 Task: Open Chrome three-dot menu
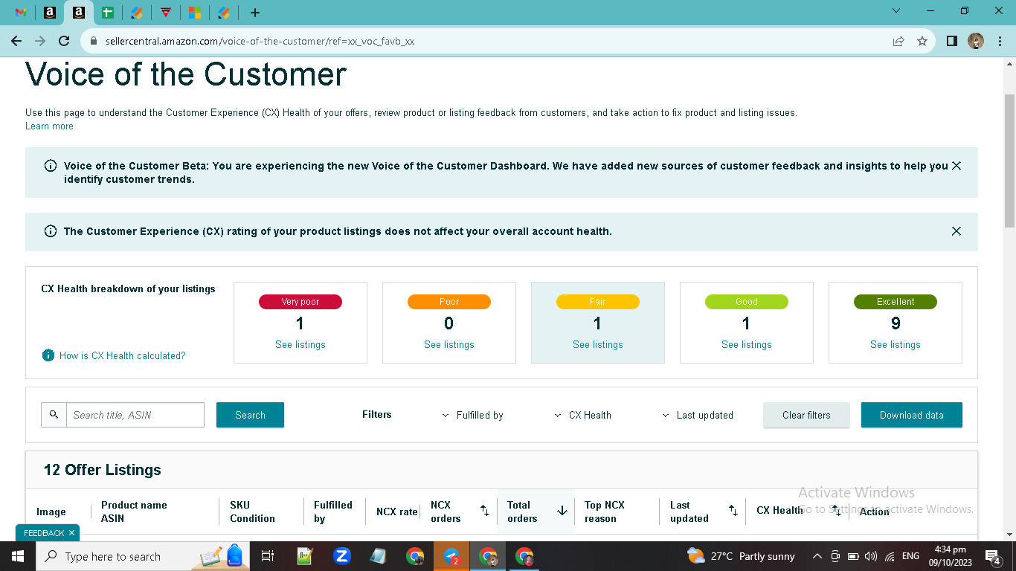(1000, 41)
